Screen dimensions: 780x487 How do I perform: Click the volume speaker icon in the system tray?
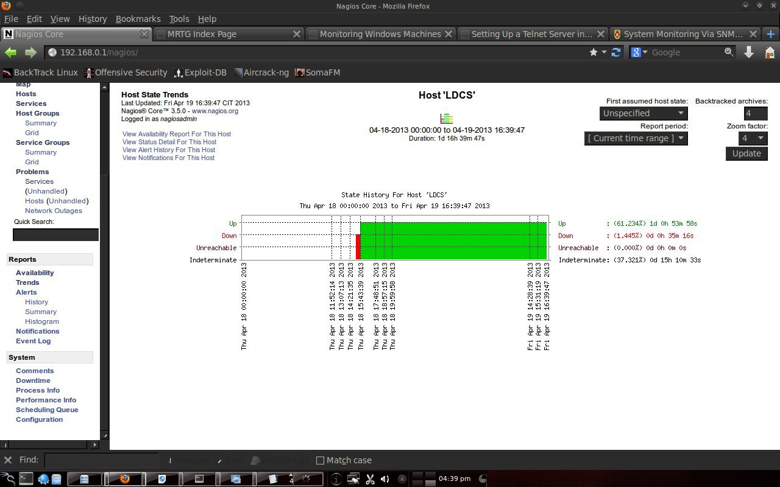(x=385, y=479)
